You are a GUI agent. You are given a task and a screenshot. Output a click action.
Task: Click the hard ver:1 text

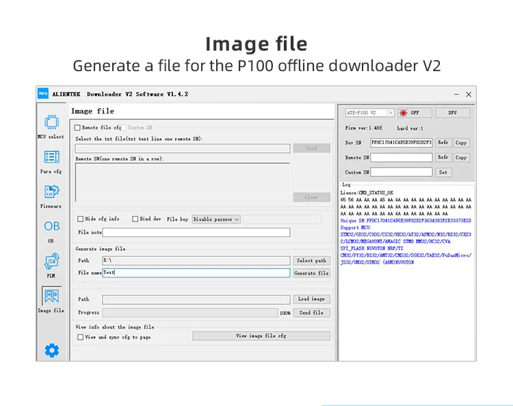(x=410, y=128)
